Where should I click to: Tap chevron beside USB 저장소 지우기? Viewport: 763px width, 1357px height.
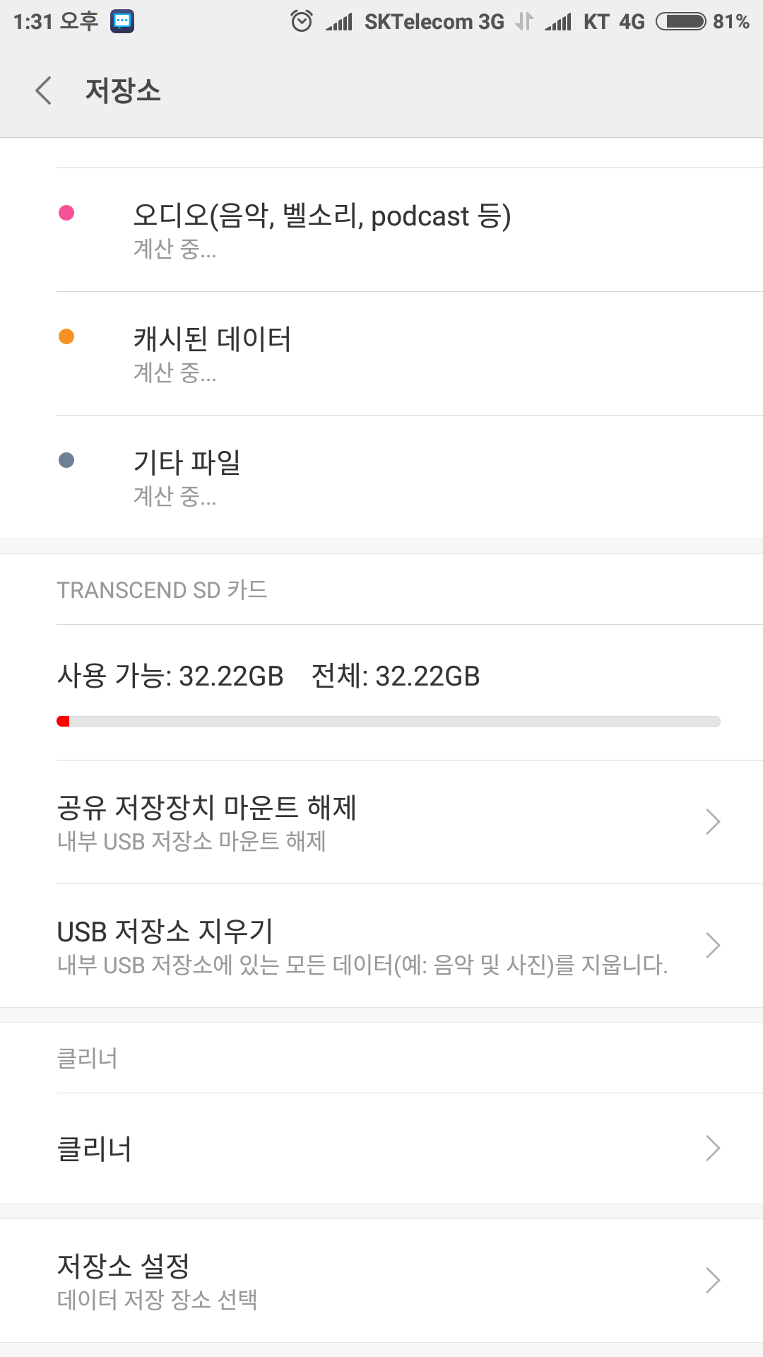point(713,945)
